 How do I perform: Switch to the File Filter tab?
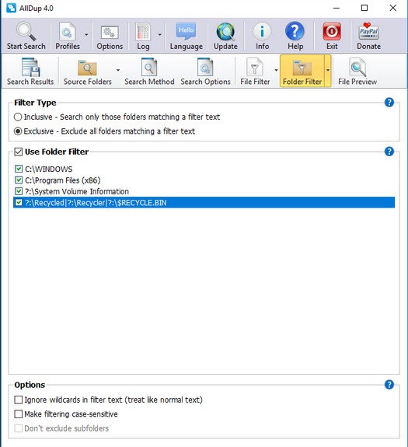tap(255, 72)
